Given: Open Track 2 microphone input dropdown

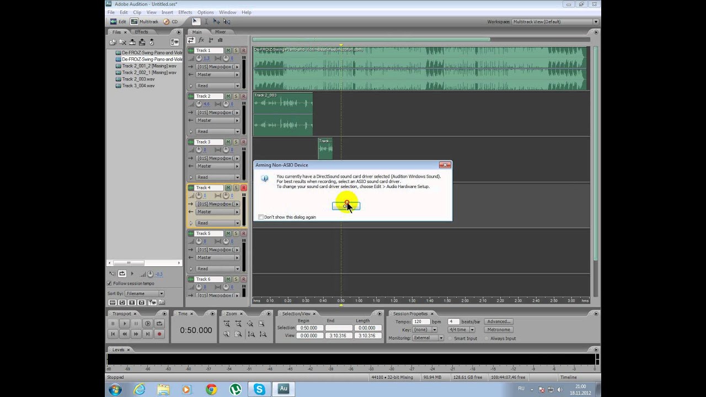Looking at the screenshot, I should (218, 112).
